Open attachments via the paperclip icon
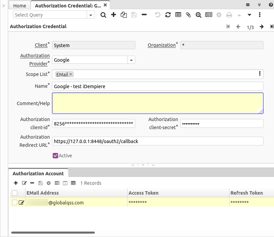 pos(188,15)
